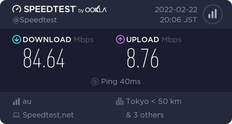Click the au carrier signal icon
The image size is (232, 124).
coord(16,101)
